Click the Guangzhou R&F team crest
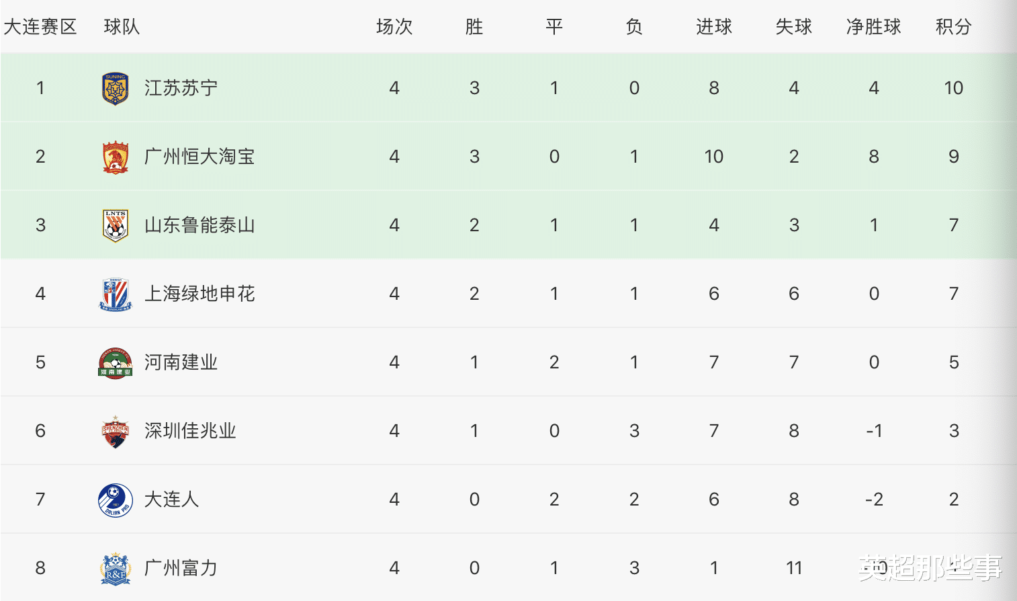This screenshot has height=601, width=1017. point(116,569)
